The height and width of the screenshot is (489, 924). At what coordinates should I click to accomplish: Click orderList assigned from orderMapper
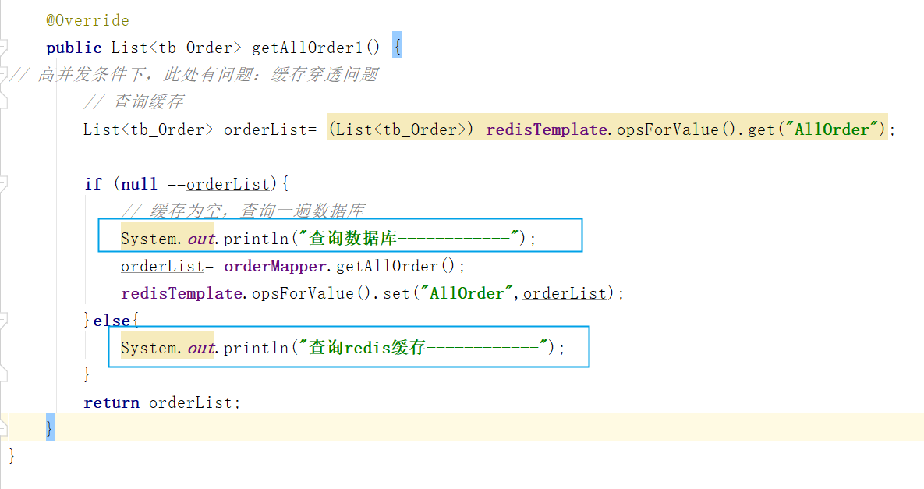click(163, 266)
